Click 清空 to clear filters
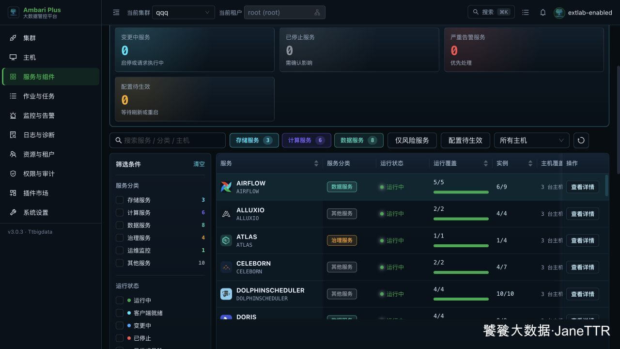Viewport: 620px width, 349px height. (x=199, y=164)
